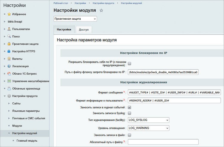Enable Разрешать блокировать себя по IP checkbox
The width and height of the screenshot is (224, 147).
coord(130,63)
